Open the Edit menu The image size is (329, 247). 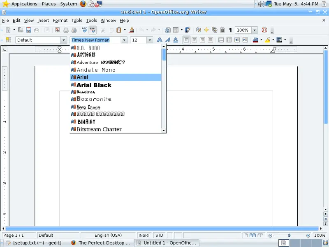click(x=16, y=20)
